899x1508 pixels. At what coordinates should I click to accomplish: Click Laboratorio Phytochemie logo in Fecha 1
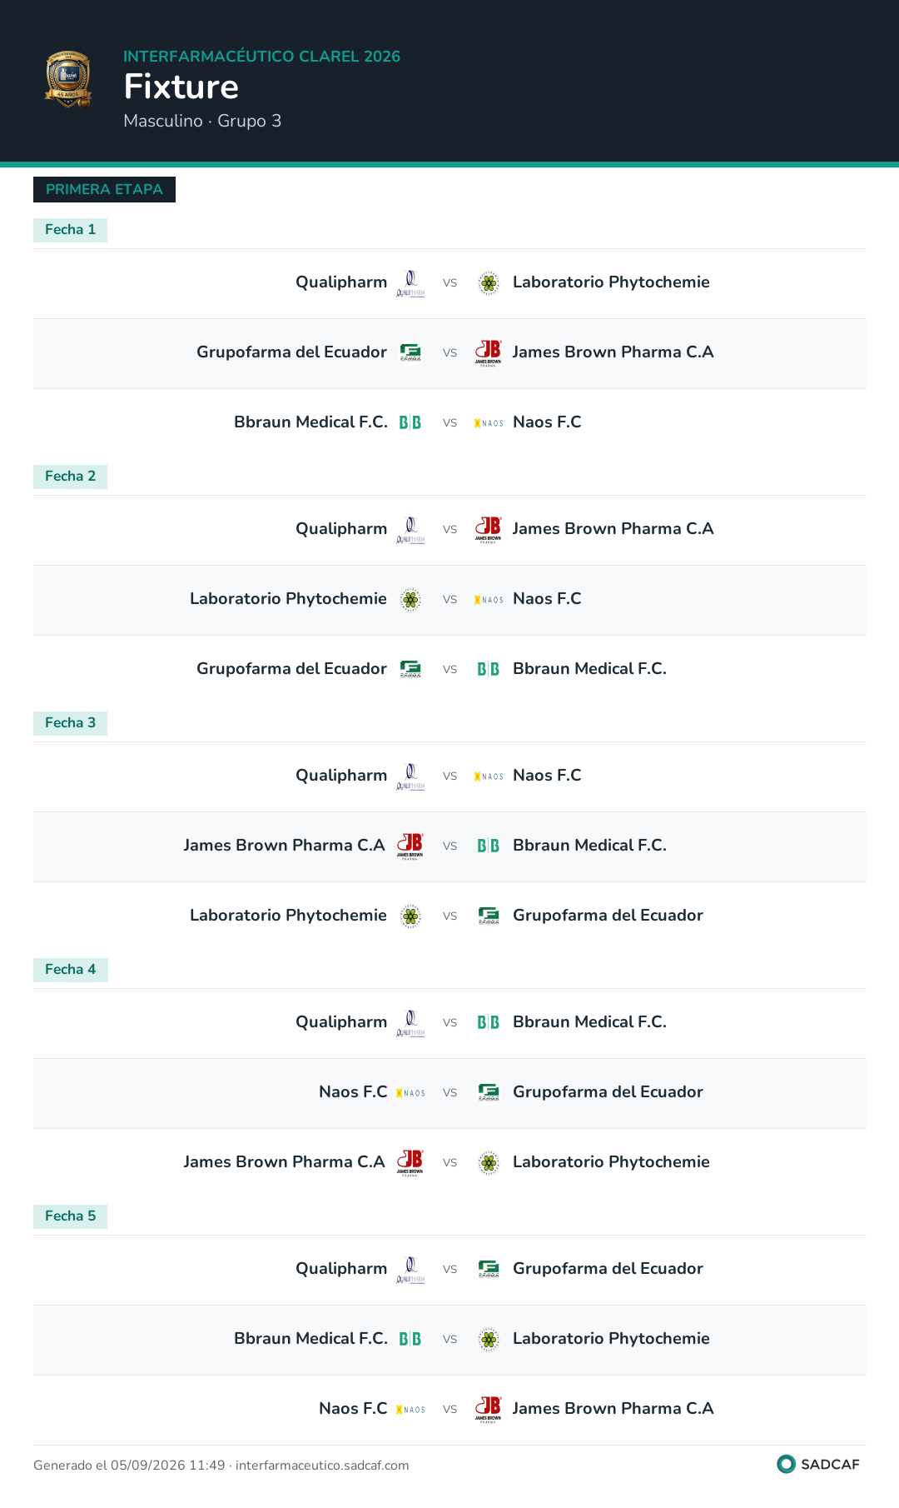(x=489, y=283)
